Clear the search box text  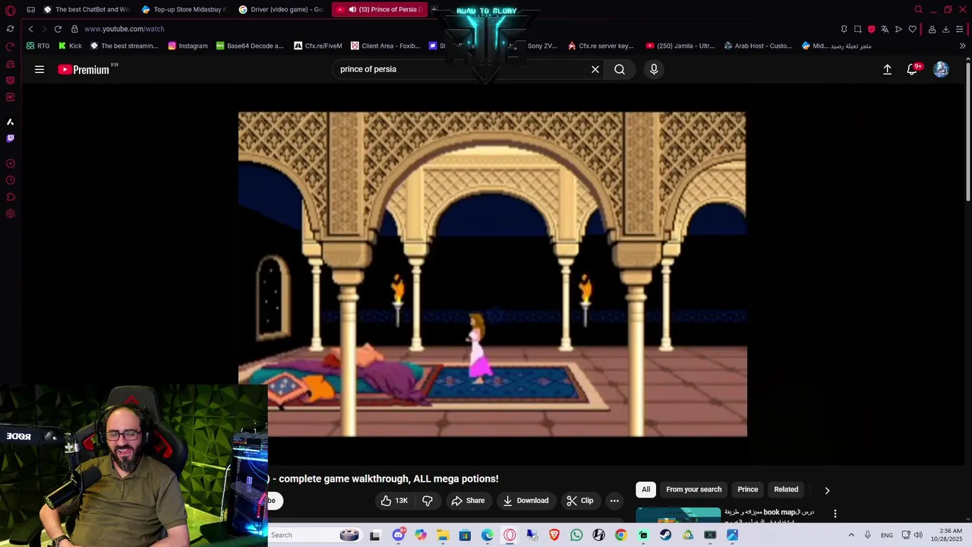[x=595, y=69]
